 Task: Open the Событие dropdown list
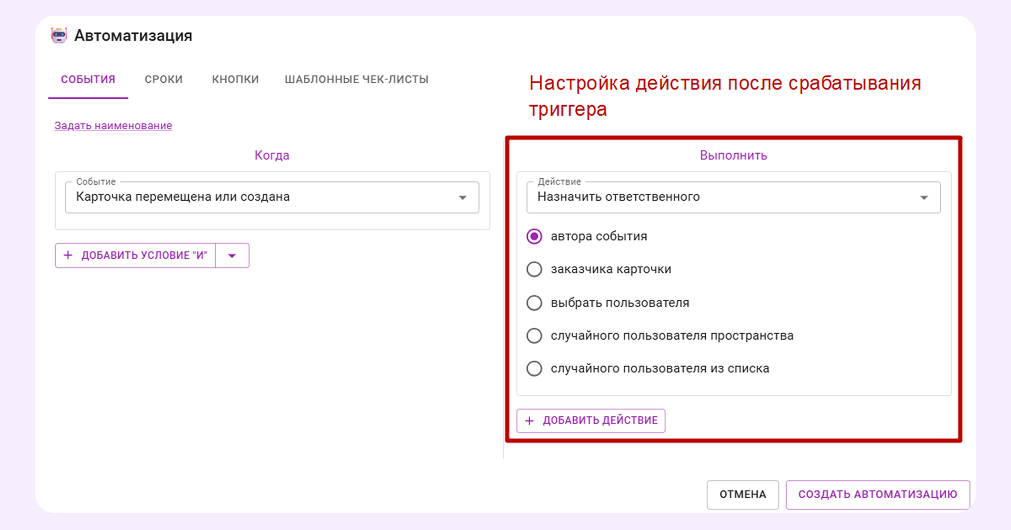click(x=463, y=197)
